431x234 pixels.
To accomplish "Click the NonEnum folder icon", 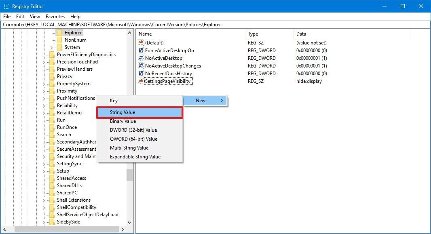I will [x=59, y=40].
